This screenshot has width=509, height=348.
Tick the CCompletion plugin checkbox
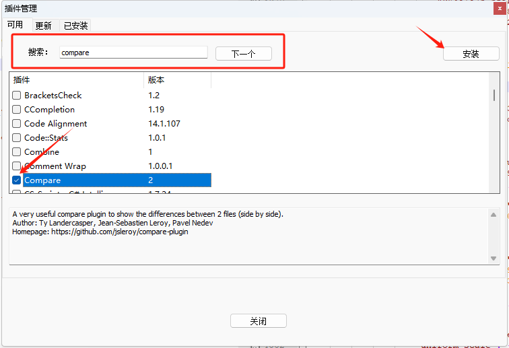coord(17,110)
